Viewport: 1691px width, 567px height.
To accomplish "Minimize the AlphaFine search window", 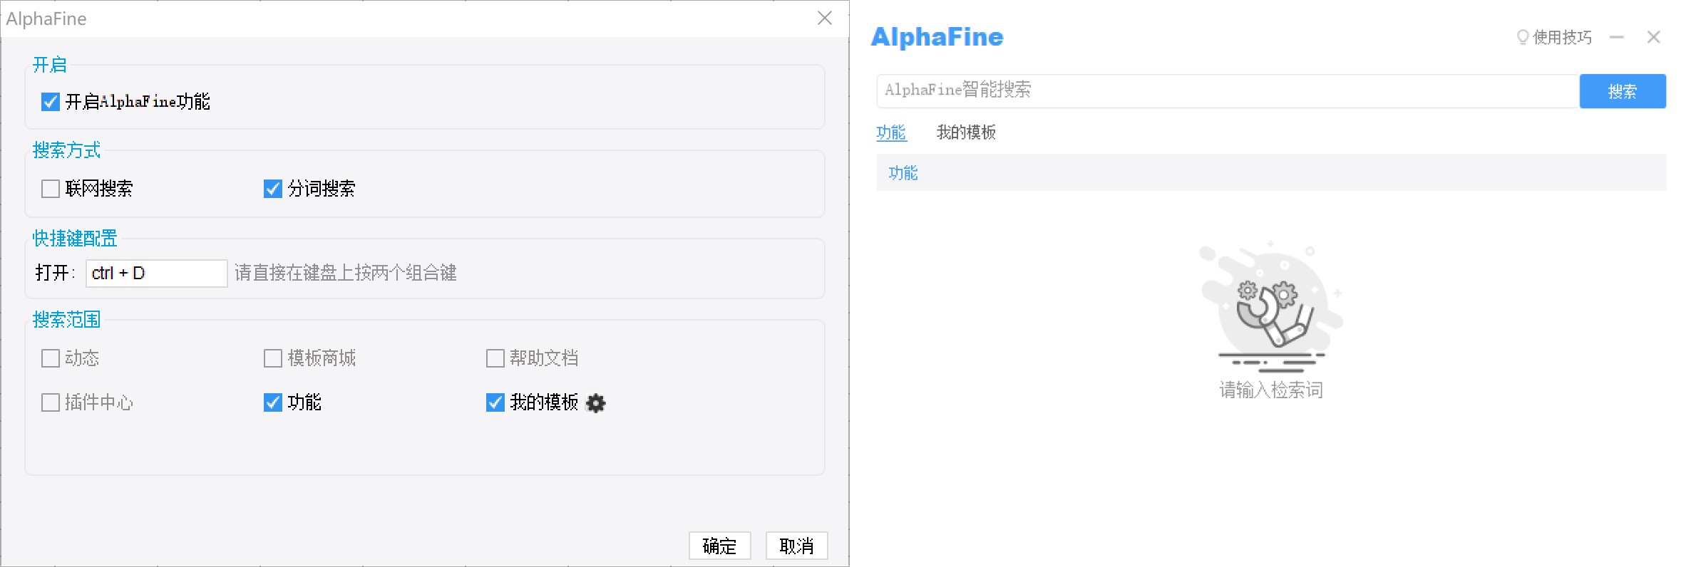I will 1617,37.
